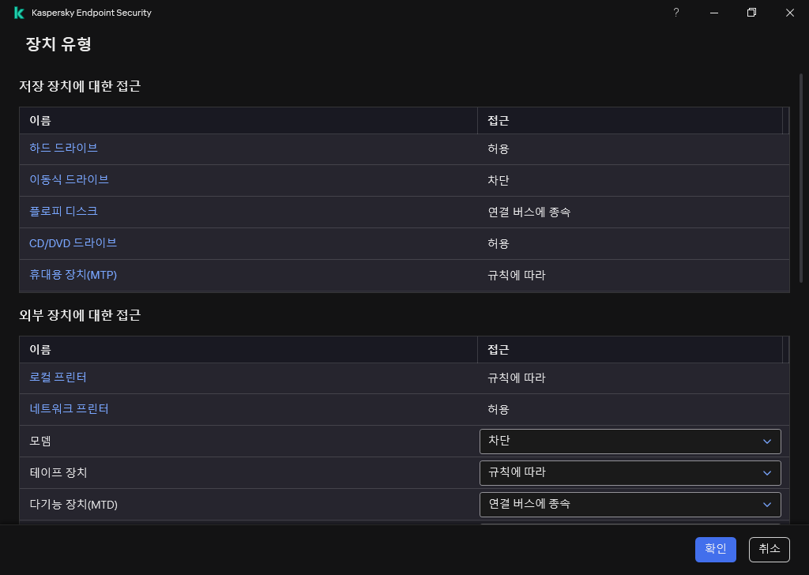Click the 접근 column header for external devices
The height and width of the screenshot is (575, 809).
pos(496,349)
